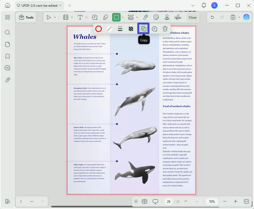Viewport: 254px width, 209px height.
Task: Open the Sticker tool
Action: 156,17
